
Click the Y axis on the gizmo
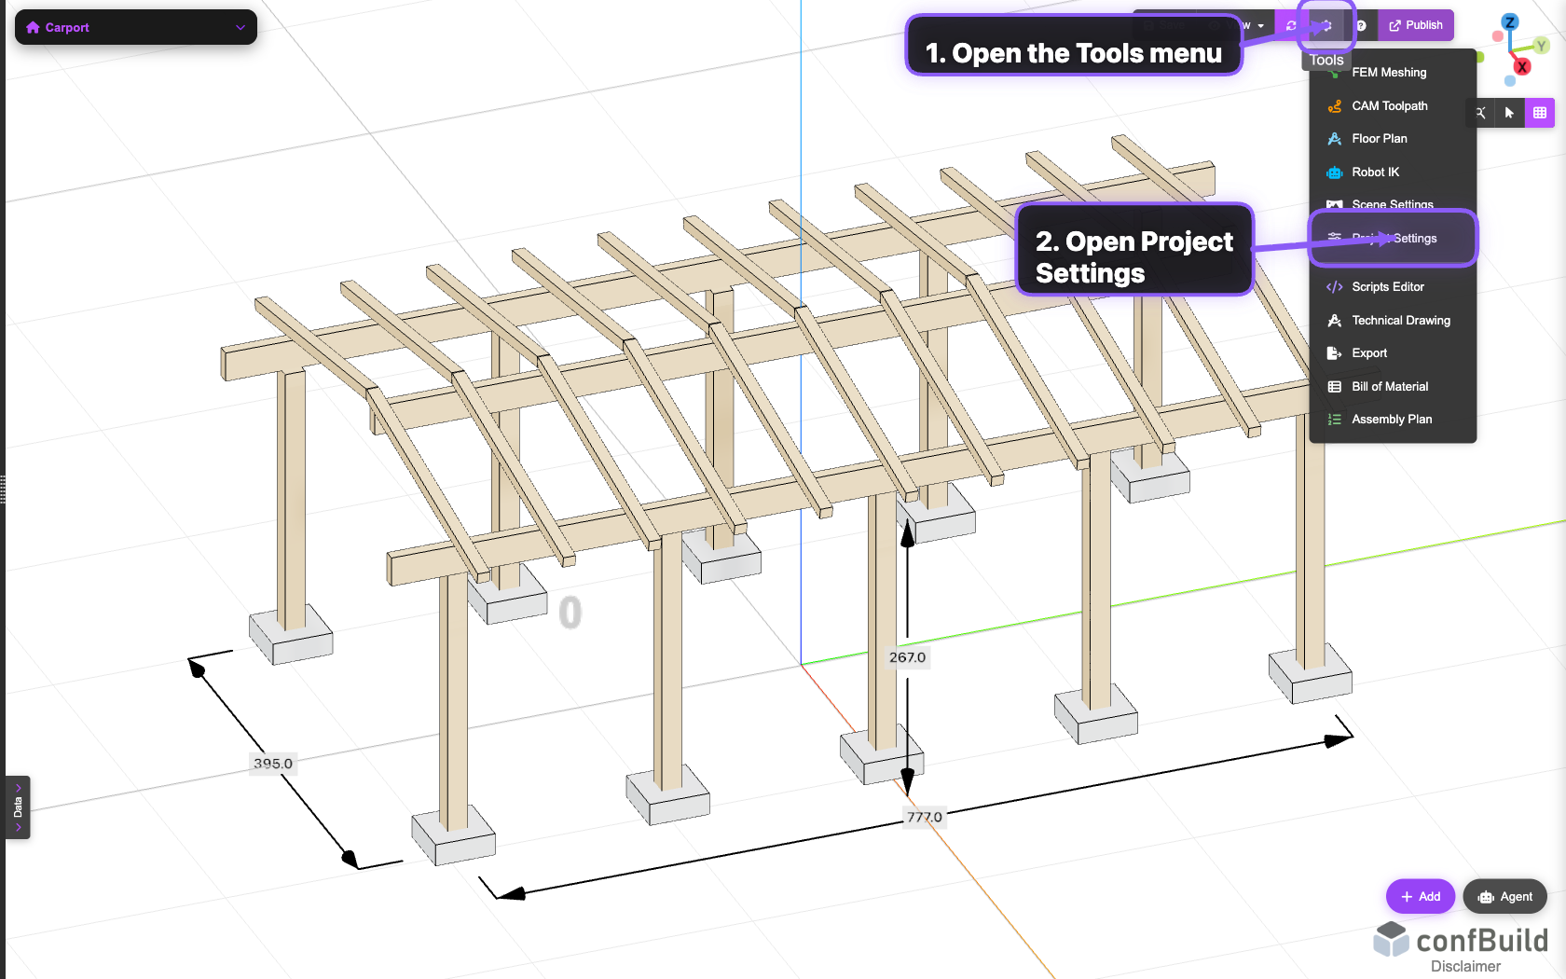click(x=1541, y=46)
